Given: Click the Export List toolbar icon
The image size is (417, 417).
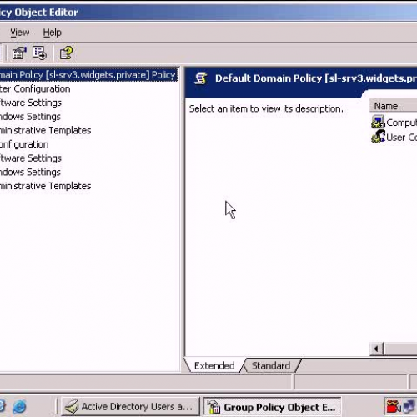Looking at the screenshot, I should point(39,53).
